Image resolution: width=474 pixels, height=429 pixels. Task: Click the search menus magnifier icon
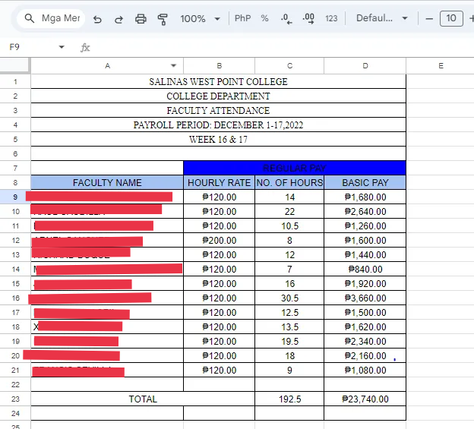pos(30,18)
